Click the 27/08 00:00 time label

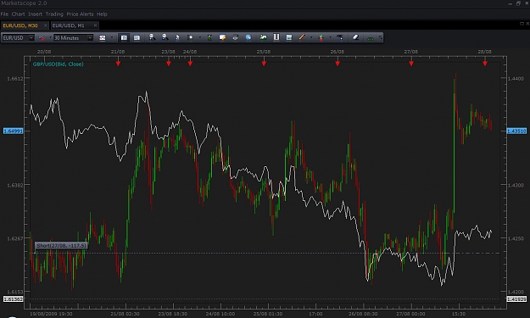[x=411, y=314]
